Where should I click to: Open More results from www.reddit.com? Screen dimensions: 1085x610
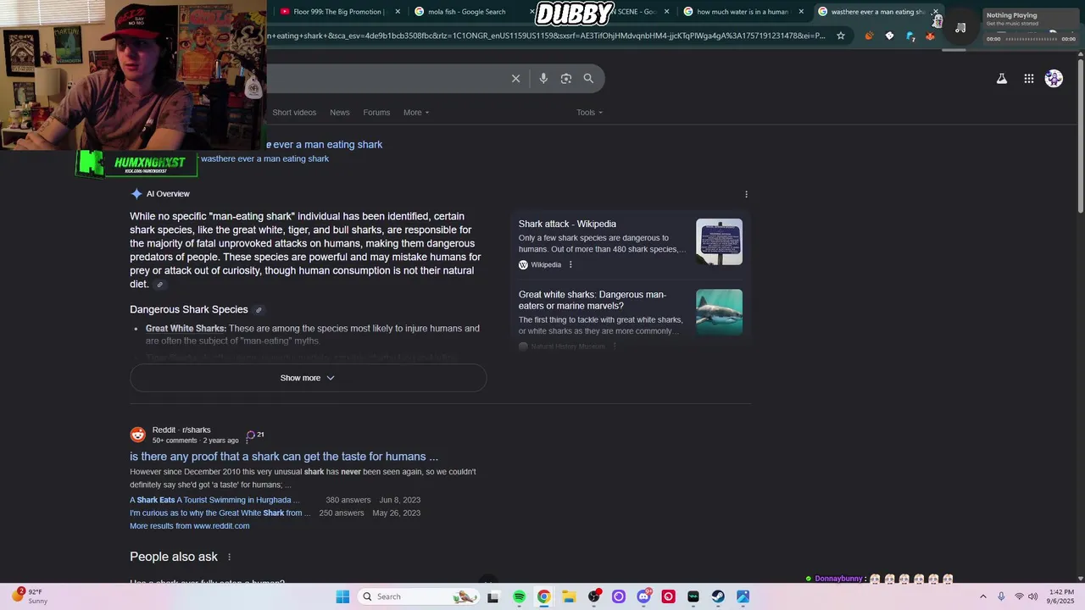189,526
